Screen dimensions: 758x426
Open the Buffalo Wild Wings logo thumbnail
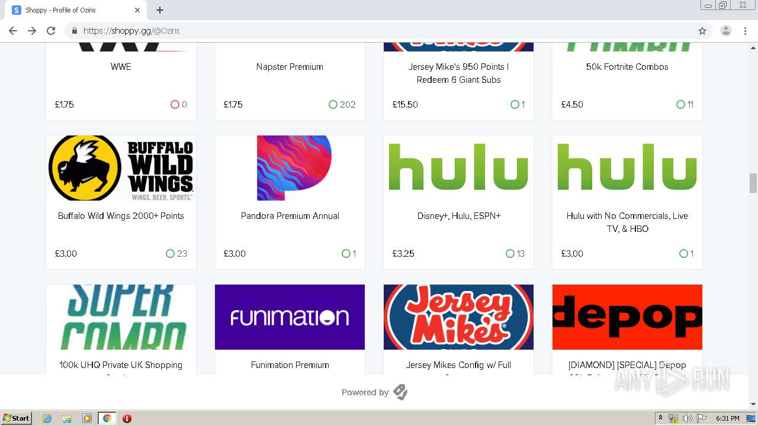pyautogui.click(x=121, y=168)
